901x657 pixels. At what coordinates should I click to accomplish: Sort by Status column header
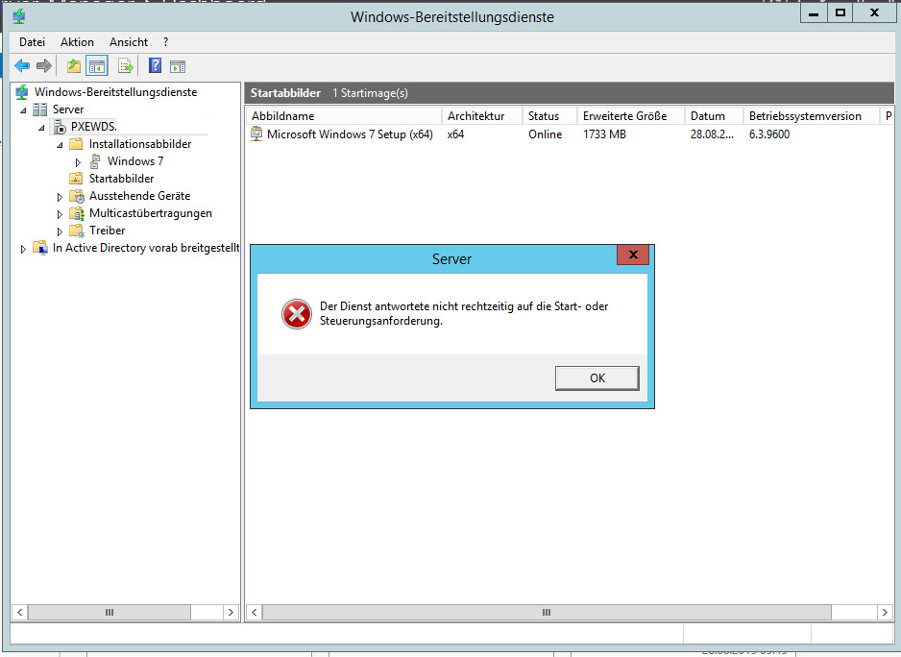pyautogui.click(x=549, y=116)
